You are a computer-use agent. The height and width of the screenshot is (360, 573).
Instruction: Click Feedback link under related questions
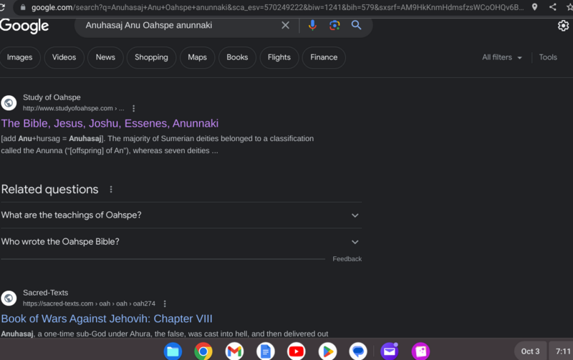pyautogui.click(x=347, y=259)
